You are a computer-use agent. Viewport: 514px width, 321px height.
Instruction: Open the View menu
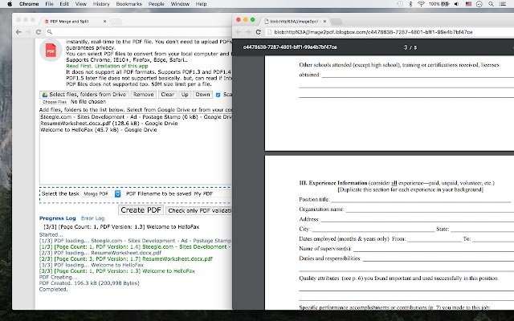[x=81, y=4]
